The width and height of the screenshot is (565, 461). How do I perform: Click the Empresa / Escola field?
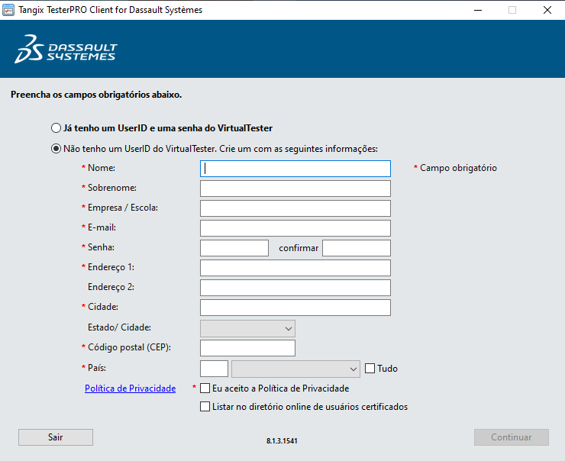point(295,208)
